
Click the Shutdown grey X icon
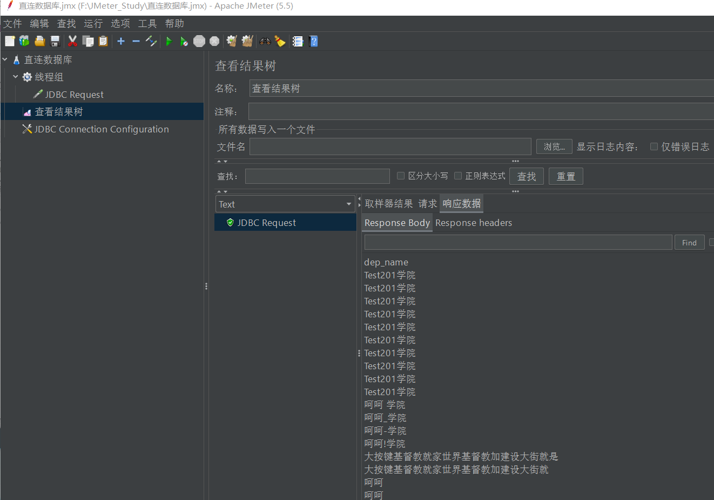214,41
